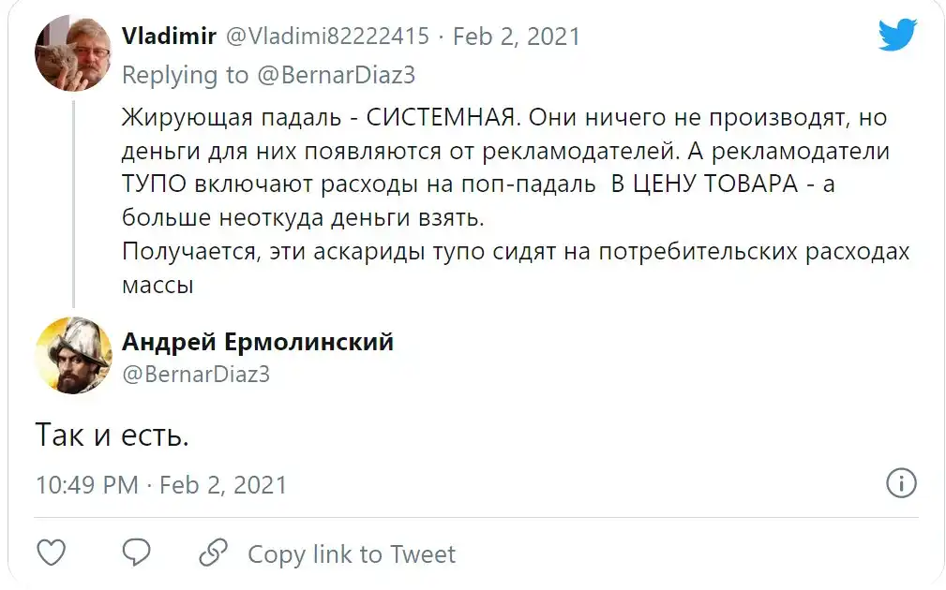Click the Feb 2, 2021 date beside Vladimir
Image resolution: width=946 pixels, height=590 pixels.
click(517, 37)
